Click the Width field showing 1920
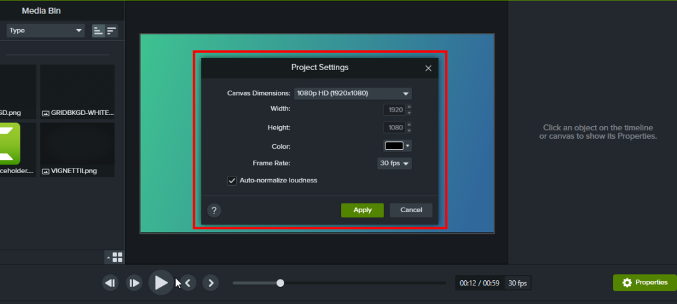677x304 pixels. [x=394, y=110]
